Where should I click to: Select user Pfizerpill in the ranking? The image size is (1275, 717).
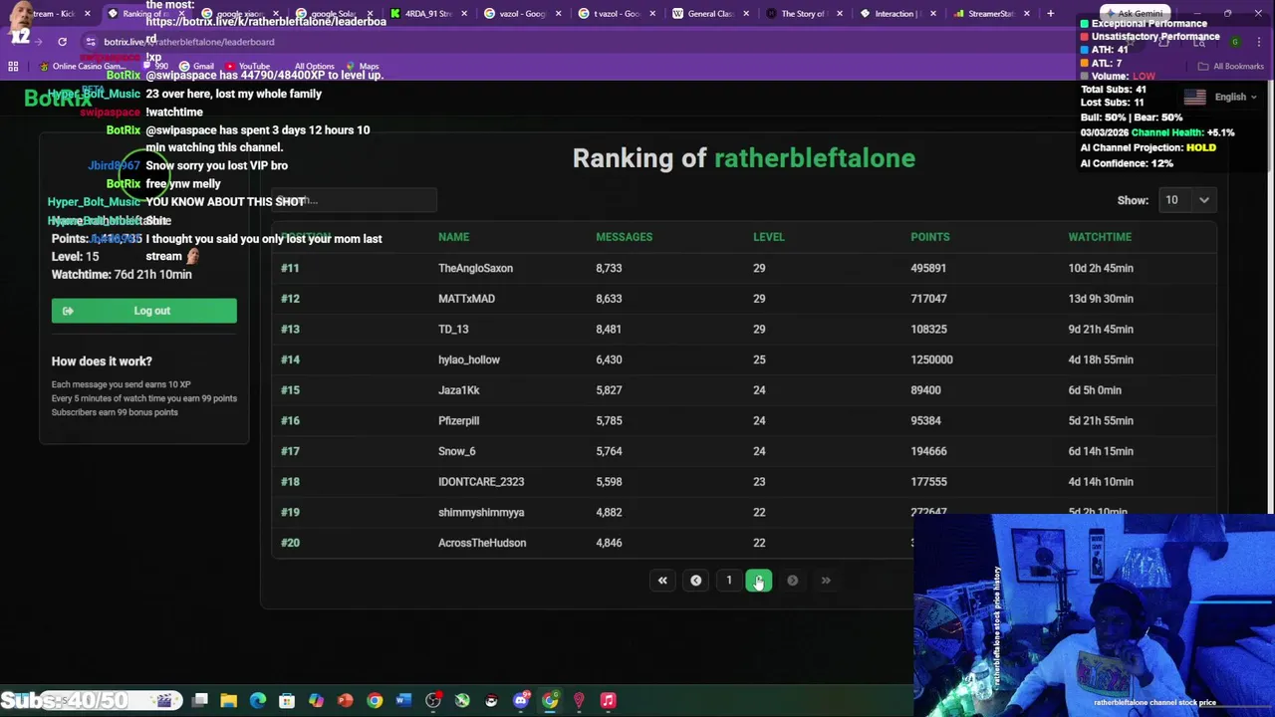pyautogui.click(x=458, y=420)
